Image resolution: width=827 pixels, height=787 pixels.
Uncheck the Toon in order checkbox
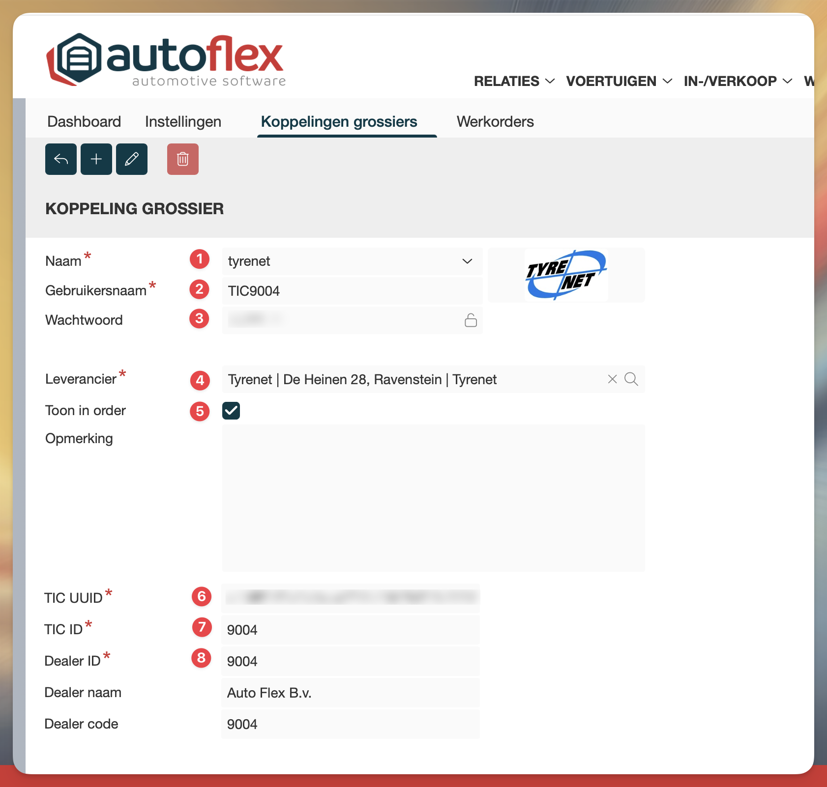231,411
